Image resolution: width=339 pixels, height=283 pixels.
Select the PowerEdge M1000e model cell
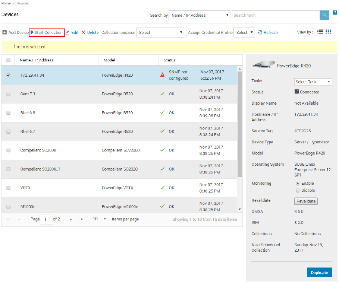[120, 207]
